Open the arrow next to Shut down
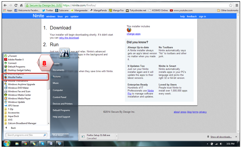 tap(67, 135)
